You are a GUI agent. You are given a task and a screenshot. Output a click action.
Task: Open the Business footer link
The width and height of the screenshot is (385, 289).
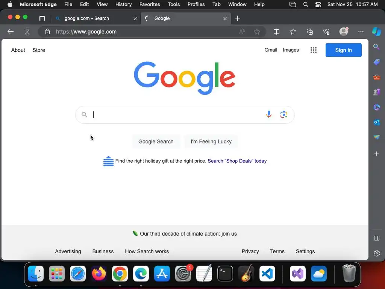point(103,251)
